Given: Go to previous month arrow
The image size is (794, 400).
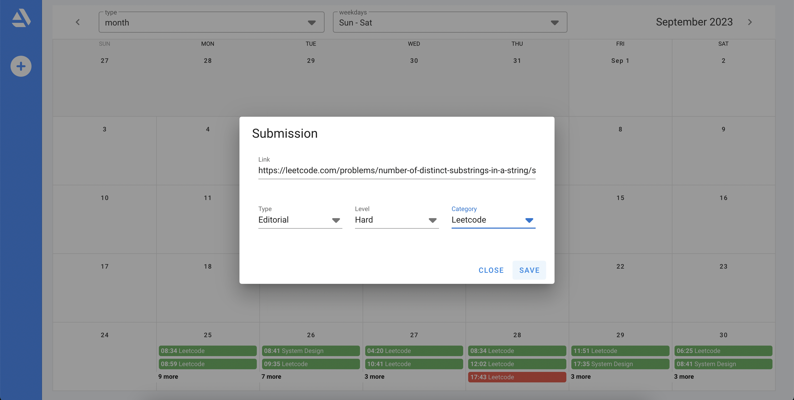Looking at the screenshot, I should coord(78,22).
